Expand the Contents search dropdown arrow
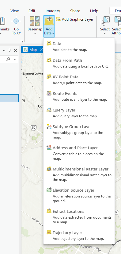The height and width of the screenshot is (254, 121). (x=15, y=59)
